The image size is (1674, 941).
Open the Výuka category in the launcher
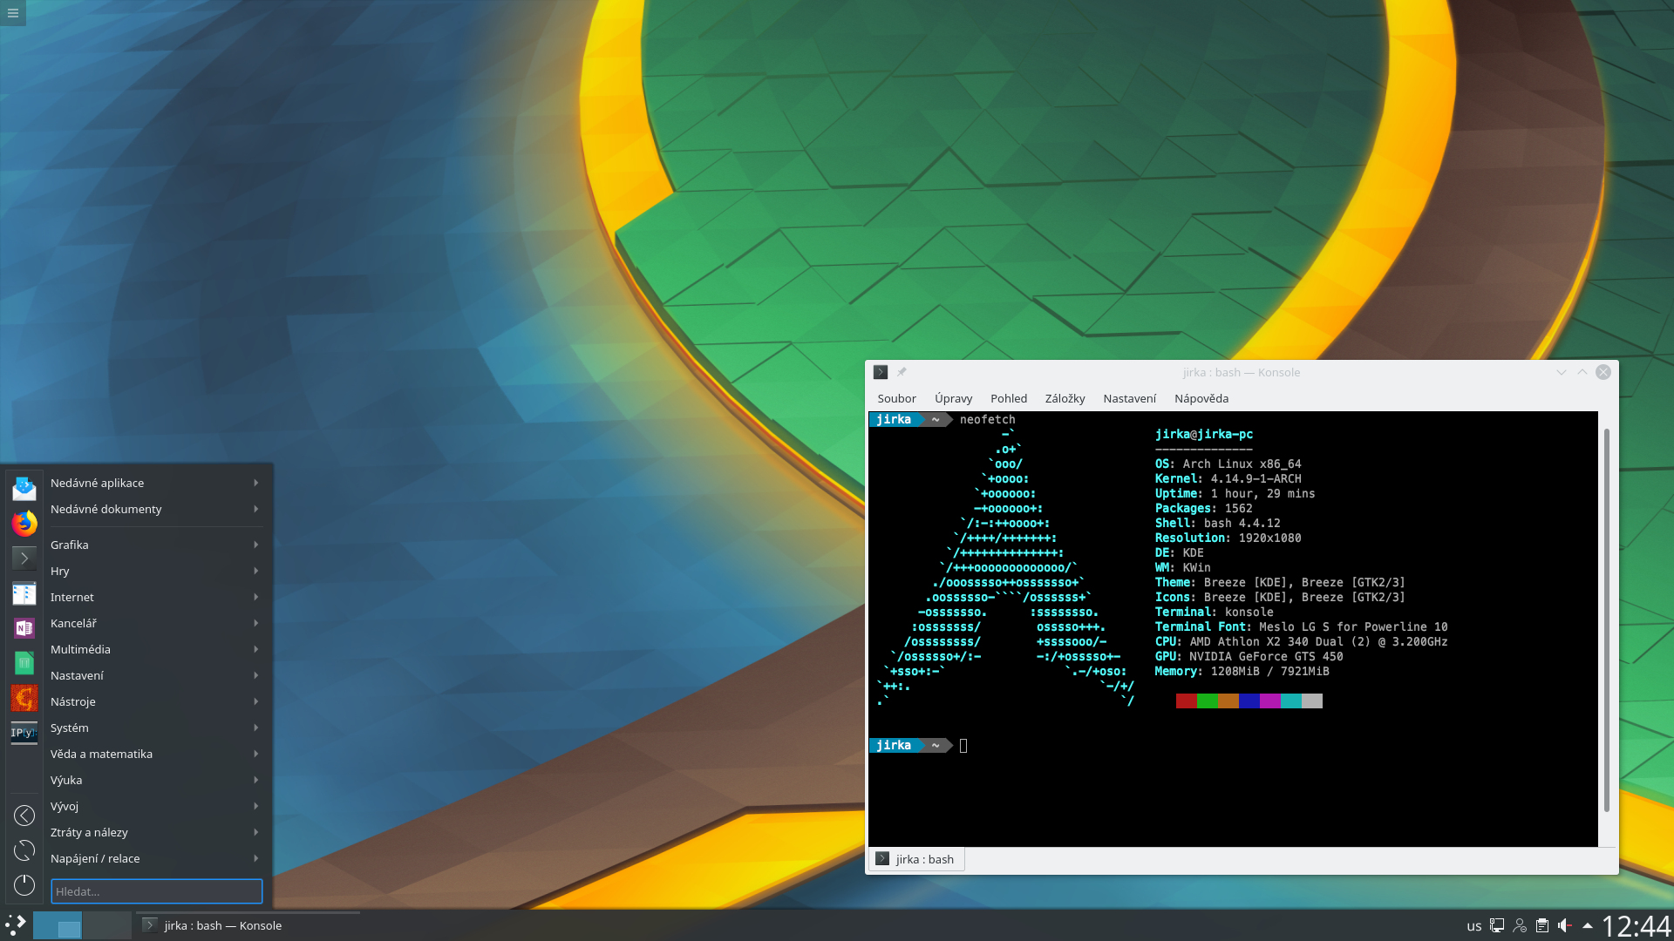156,780
